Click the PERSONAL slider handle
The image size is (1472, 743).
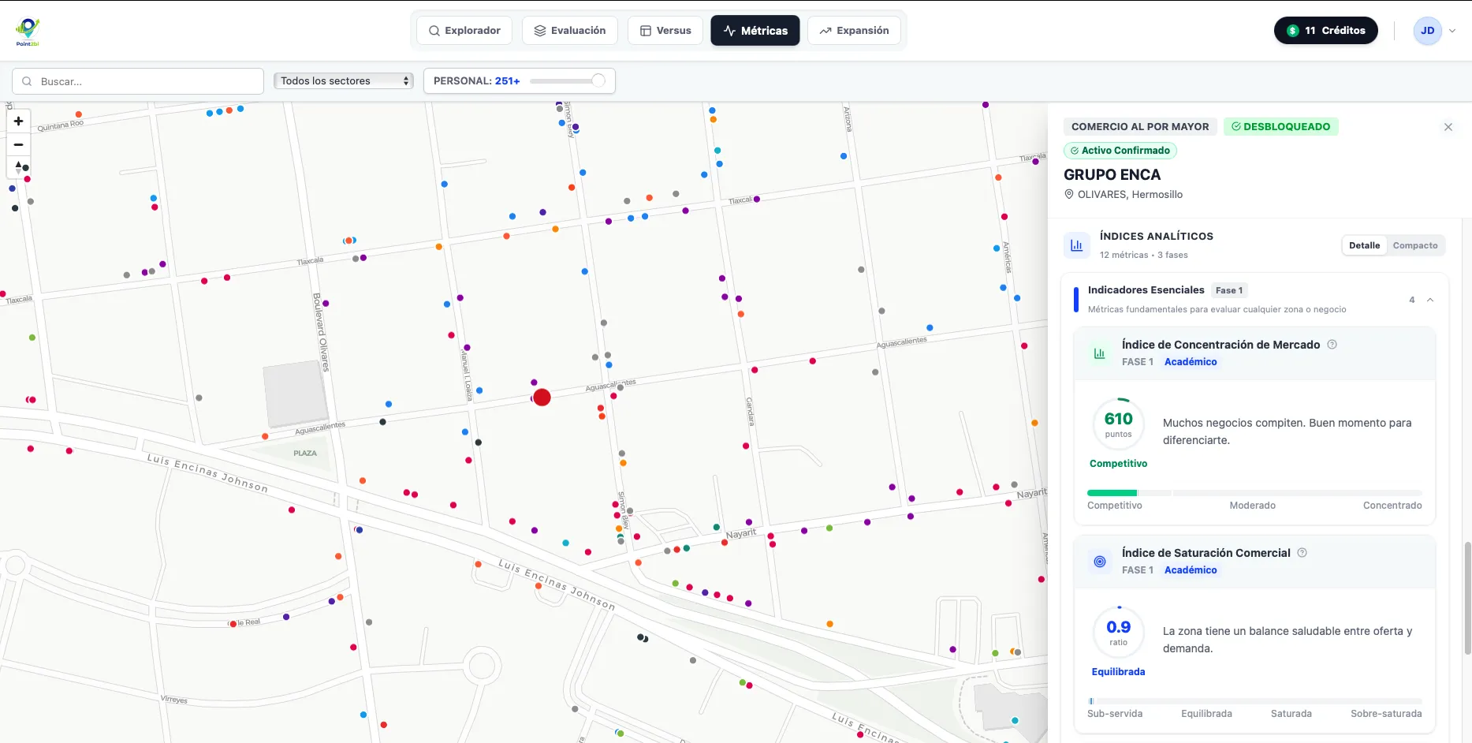click(598, 80)
